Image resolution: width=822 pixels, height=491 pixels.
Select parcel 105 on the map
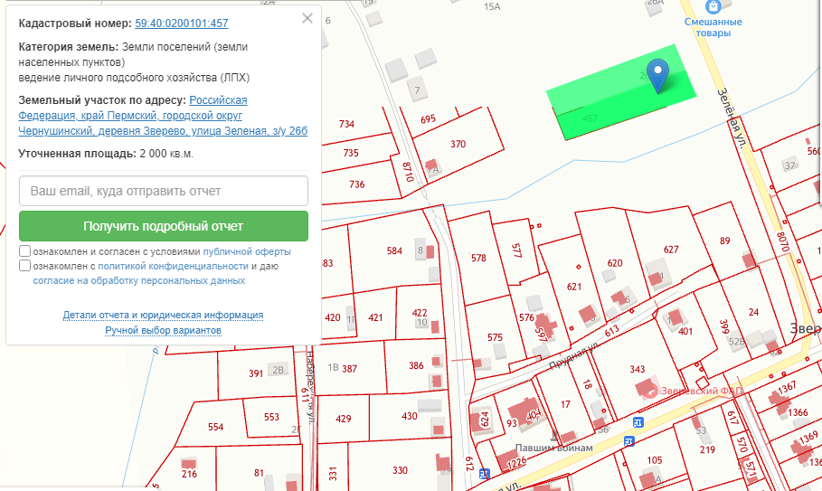click(x=654, y=460)
